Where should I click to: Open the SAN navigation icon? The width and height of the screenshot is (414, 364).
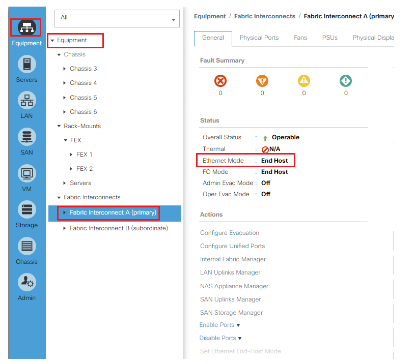click(x=26, y=137)
